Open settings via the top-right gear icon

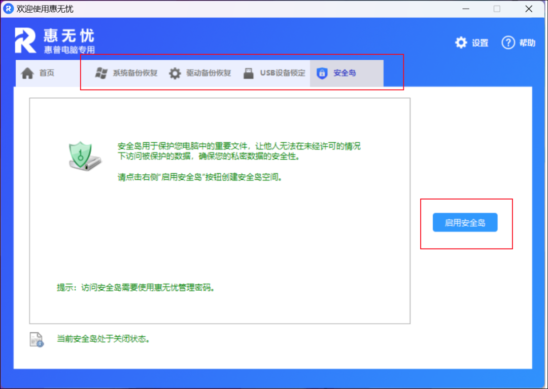point(461,43)
